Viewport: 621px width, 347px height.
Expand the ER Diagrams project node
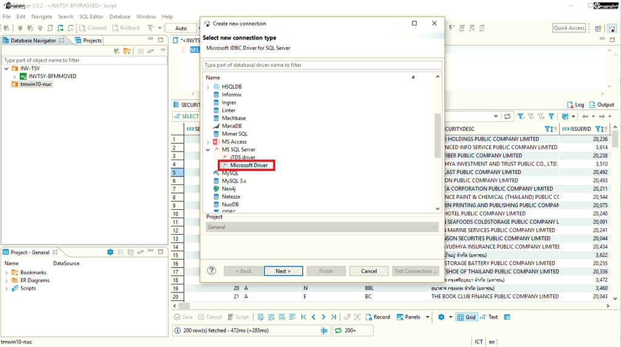(x=6, y=280)
